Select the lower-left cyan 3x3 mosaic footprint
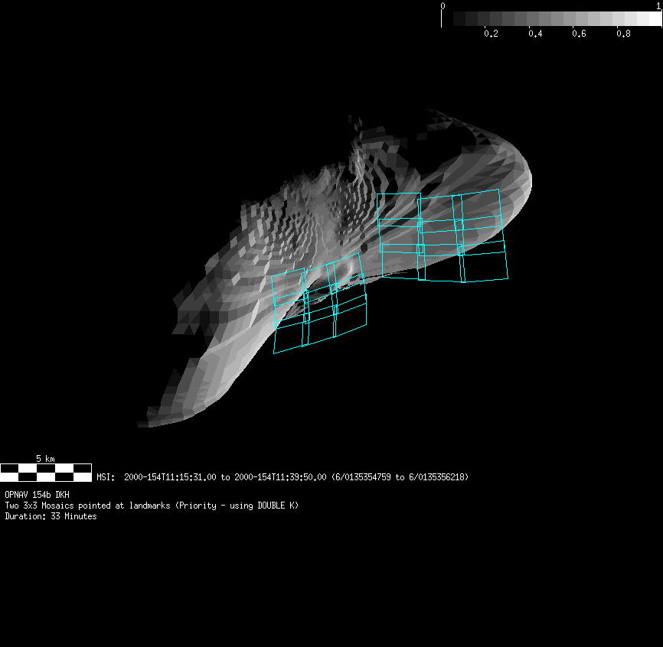The height and width of the screenshot is (647, 663). (319, 306)
